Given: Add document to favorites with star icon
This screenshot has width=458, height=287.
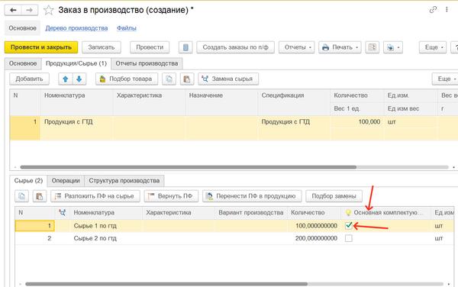Looking at the screenshot, I should [49, 10].
